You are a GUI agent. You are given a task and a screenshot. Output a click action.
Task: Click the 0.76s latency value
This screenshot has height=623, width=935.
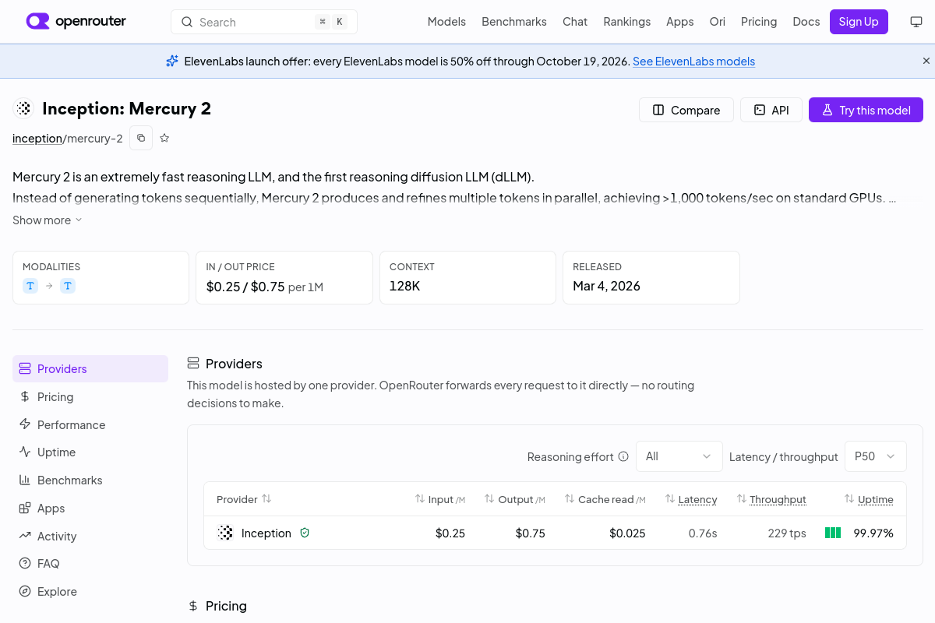tap(703, 533)
